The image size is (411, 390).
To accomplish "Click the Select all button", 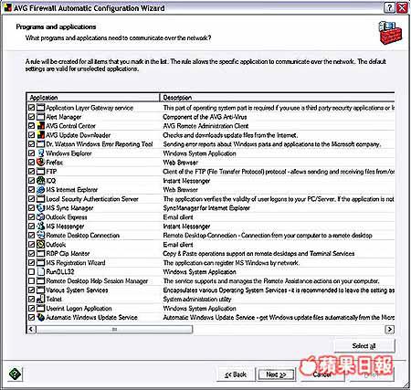I will [364, 346].
